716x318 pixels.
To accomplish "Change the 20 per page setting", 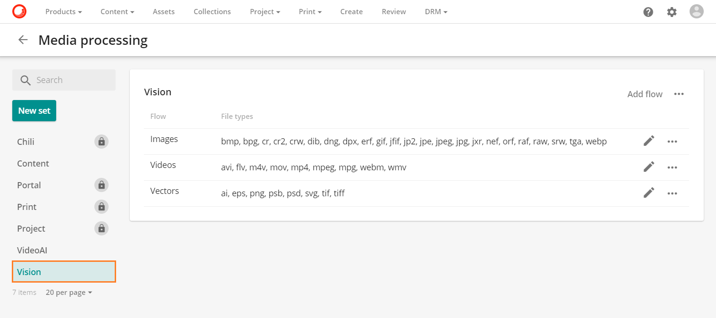I will pyautogui.click(x=68, y=292).
